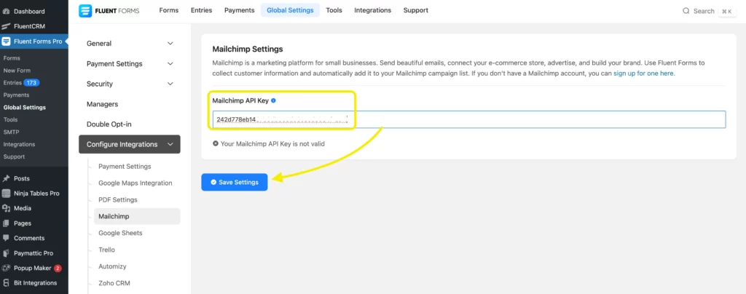Click the Pages icon in sidebar

click(x=6, y=223)
